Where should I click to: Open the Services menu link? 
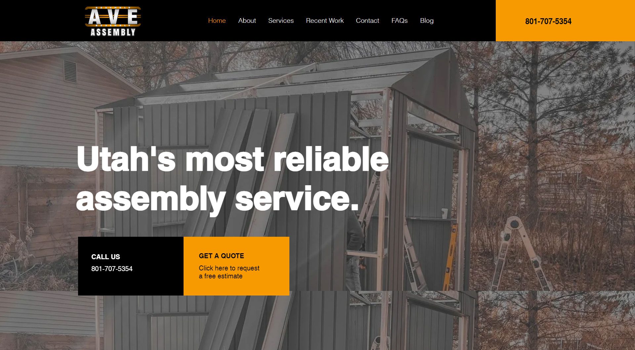point(281,20)
